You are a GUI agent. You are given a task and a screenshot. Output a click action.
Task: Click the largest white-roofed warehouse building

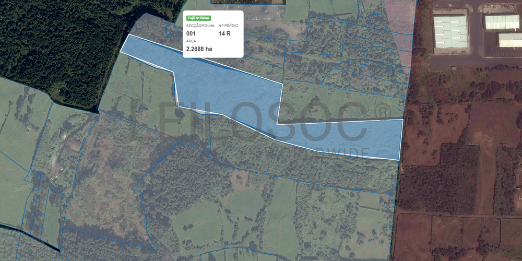450,32
